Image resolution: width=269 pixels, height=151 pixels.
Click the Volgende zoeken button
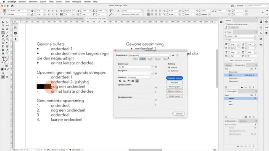click(174, 78)
